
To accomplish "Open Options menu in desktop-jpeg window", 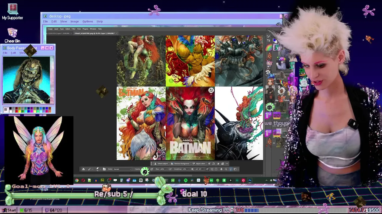I will point(88,21).
